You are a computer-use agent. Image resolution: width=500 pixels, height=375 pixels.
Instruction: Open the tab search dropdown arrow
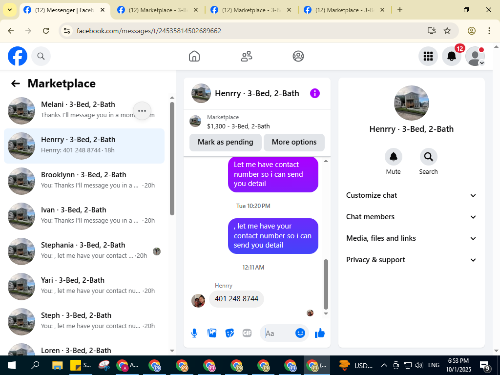(10, 10)
